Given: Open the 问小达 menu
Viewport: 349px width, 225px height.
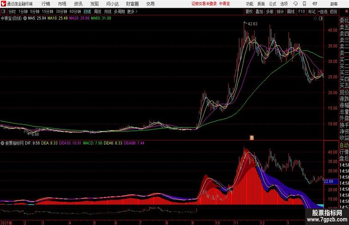Looking at the screenshot, I should point(112,4).
